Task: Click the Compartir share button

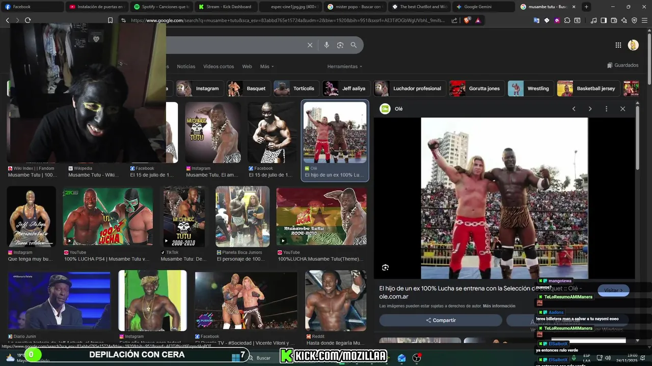Action: click(x=441, y=320)
